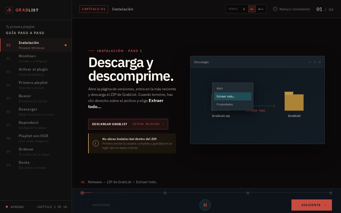Go to the Siguiente step
341x213 pixels.
pos(312,205)
